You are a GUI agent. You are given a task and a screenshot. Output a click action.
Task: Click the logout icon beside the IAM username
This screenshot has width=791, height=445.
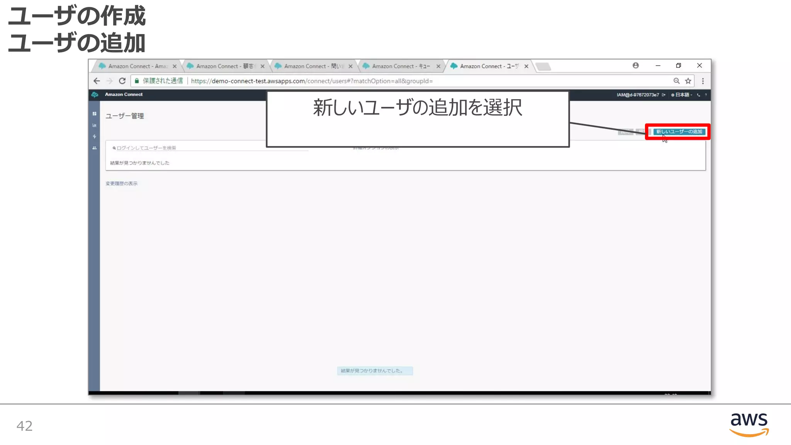(x=664, y=95)
